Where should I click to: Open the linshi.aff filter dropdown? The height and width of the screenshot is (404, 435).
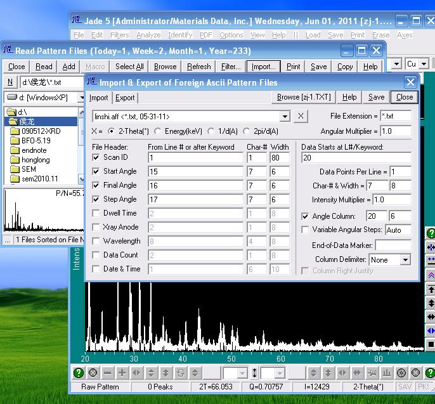pyautogui.click(x=285, y=116)
